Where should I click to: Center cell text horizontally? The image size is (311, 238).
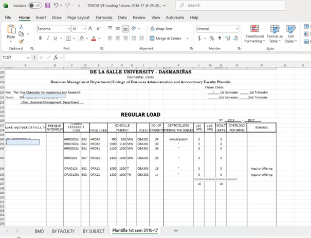click(x=118, y=38)
